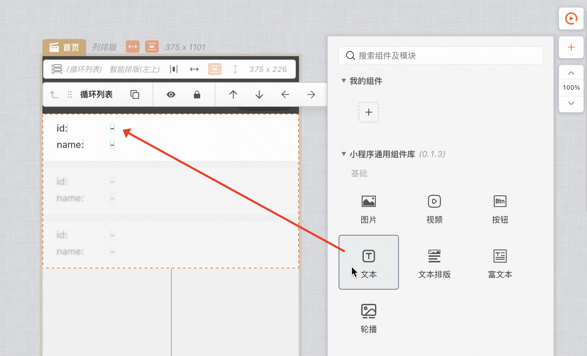The height and width of the screenshot is (356, 587).
Task: Click the 列排版 layout label
Action: click(x=104, y=47)
